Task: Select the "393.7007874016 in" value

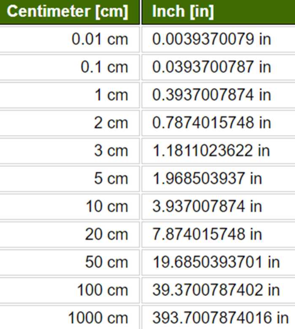Action: (220, 318)
